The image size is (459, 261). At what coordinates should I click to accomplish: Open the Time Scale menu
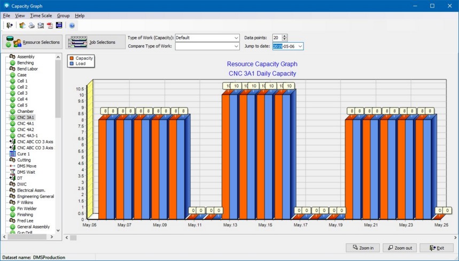(41, 16)
